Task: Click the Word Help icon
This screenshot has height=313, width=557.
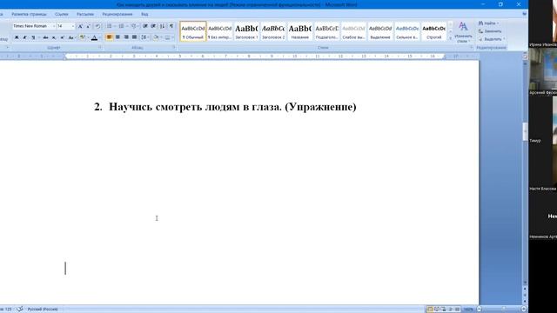Action: point(524,14)
